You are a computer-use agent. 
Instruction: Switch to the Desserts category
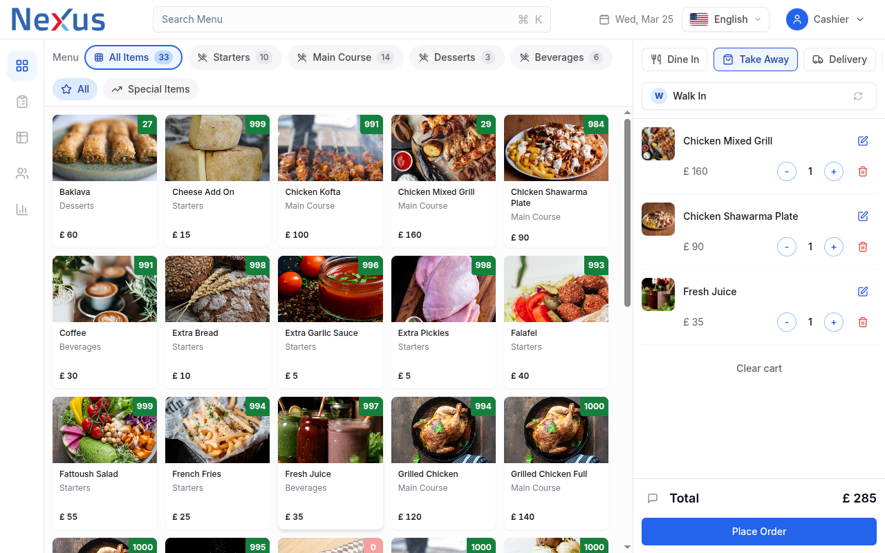click(457, 57)
